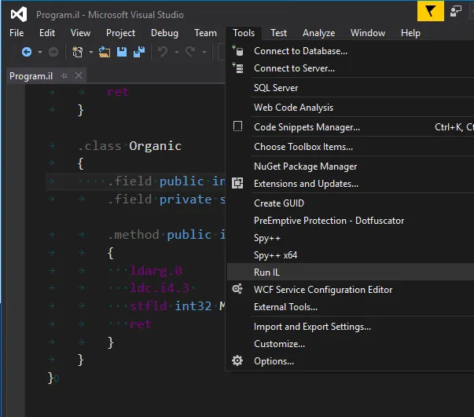Click Connect to Database... entry

click(x=300, y=51)
